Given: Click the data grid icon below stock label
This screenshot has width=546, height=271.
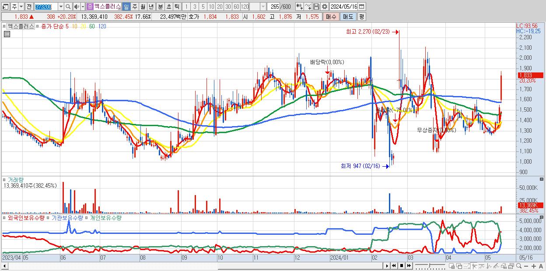Looking at the screenshot, I should click(x=7, y=34).
